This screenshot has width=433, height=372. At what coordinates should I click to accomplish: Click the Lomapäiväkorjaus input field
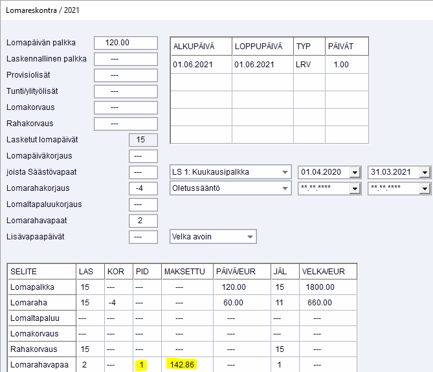(144, 156)
